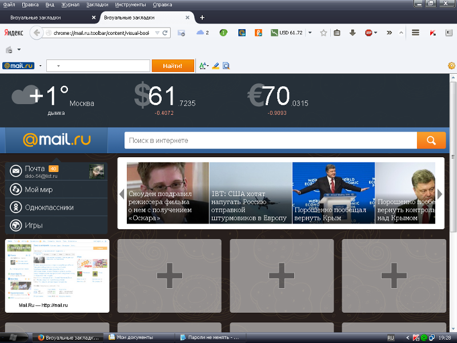The height and width of the screenshot is (343, 457).
Task: Open the Мой мир sidebar item
Action: coord(56,190)
